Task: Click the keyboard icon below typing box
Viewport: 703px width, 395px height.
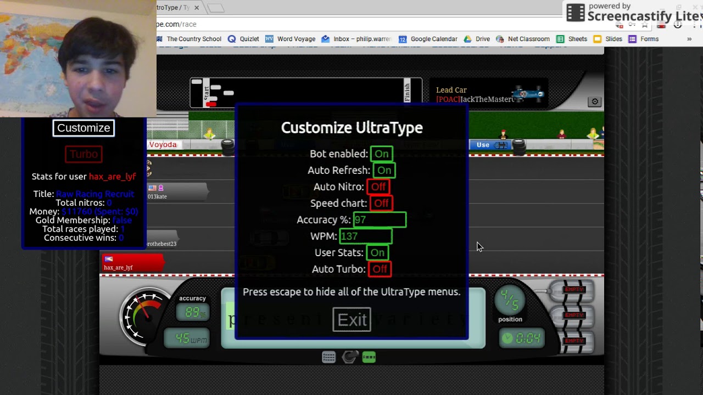Action: (329, 357)
